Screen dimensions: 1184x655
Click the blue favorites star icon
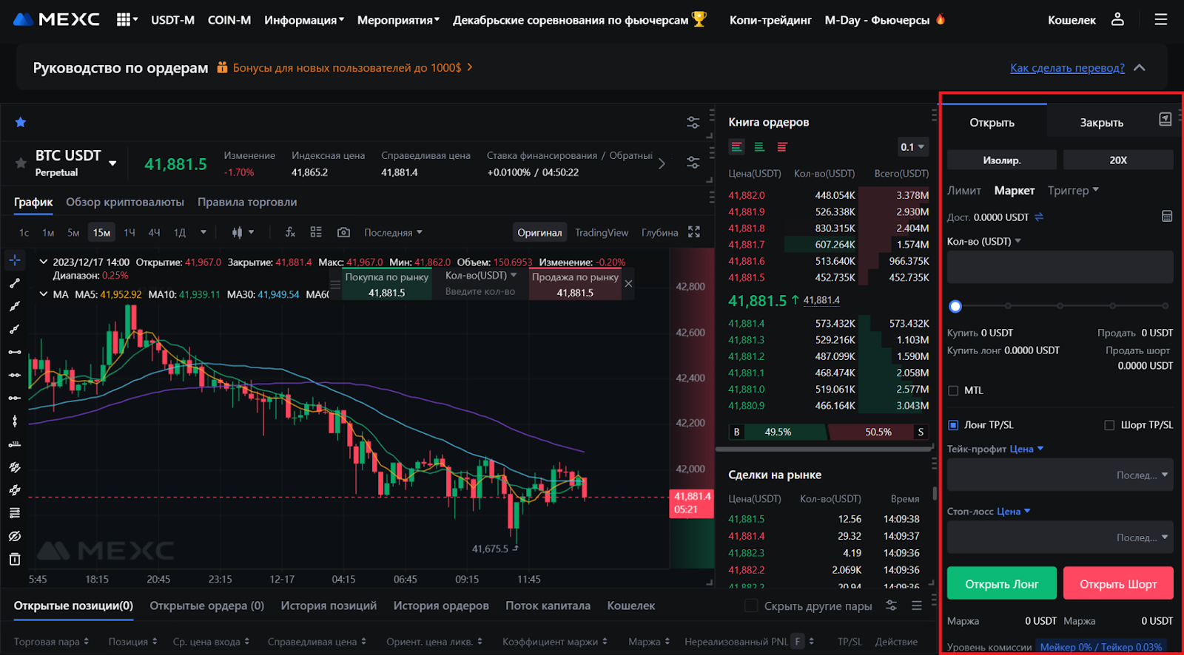click(x=21, y=122)
